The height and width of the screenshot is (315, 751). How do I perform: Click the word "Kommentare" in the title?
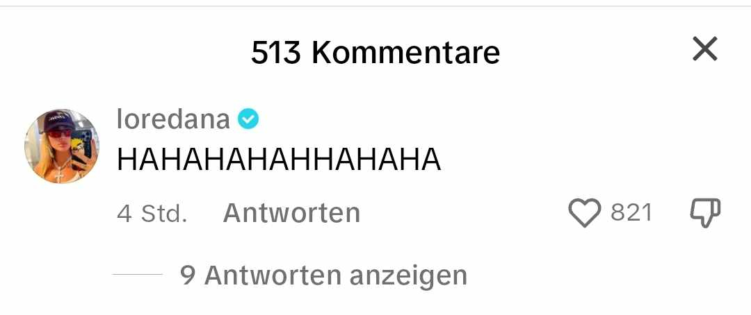point(405,52)
